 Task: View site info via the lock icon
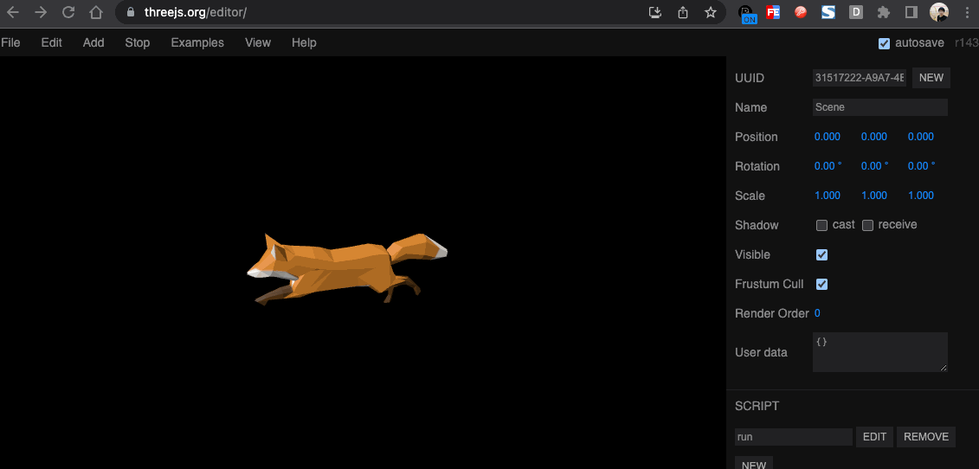(x=131, y=12)
